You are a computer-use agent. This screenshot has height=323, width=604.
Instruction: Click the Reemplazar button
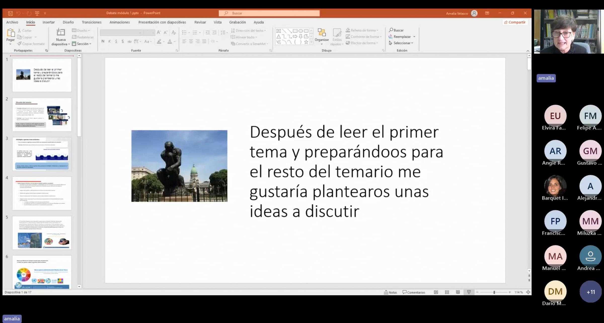(x=402, y=37)
